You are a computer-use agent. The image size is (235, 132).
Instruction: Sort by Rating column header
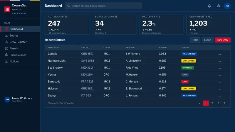[x=163, y=48]
